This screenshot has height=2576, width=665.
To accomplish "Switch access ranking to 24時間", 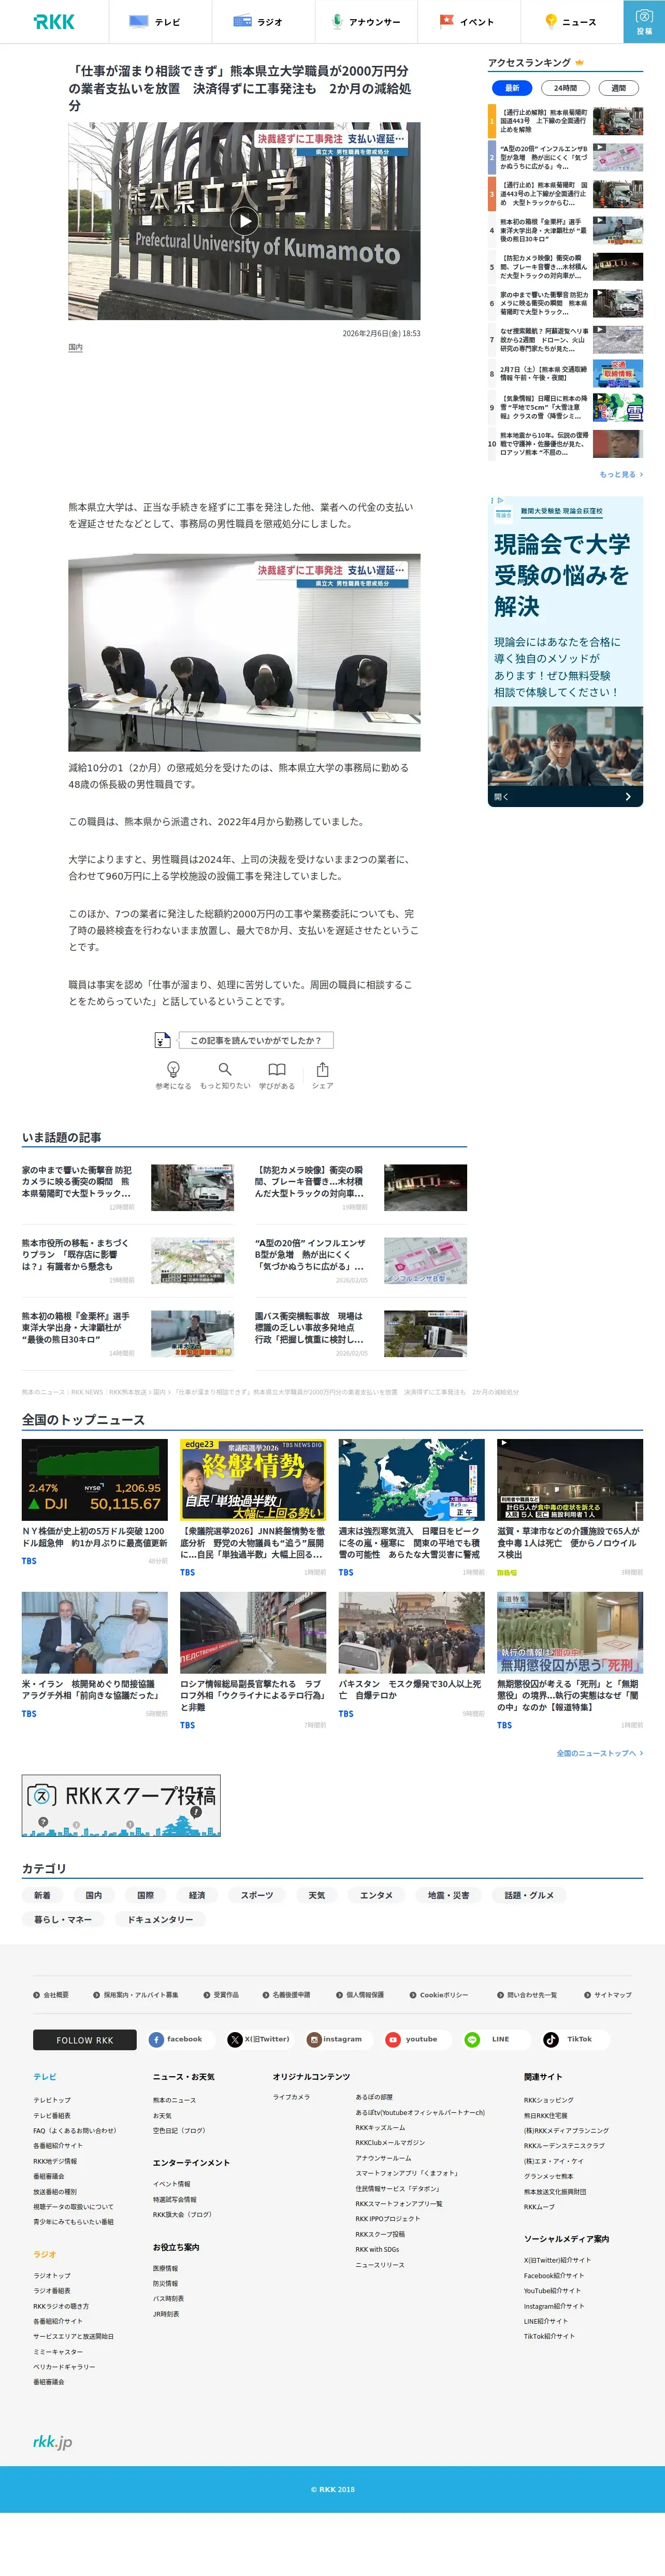I will (x=565, y=88).
